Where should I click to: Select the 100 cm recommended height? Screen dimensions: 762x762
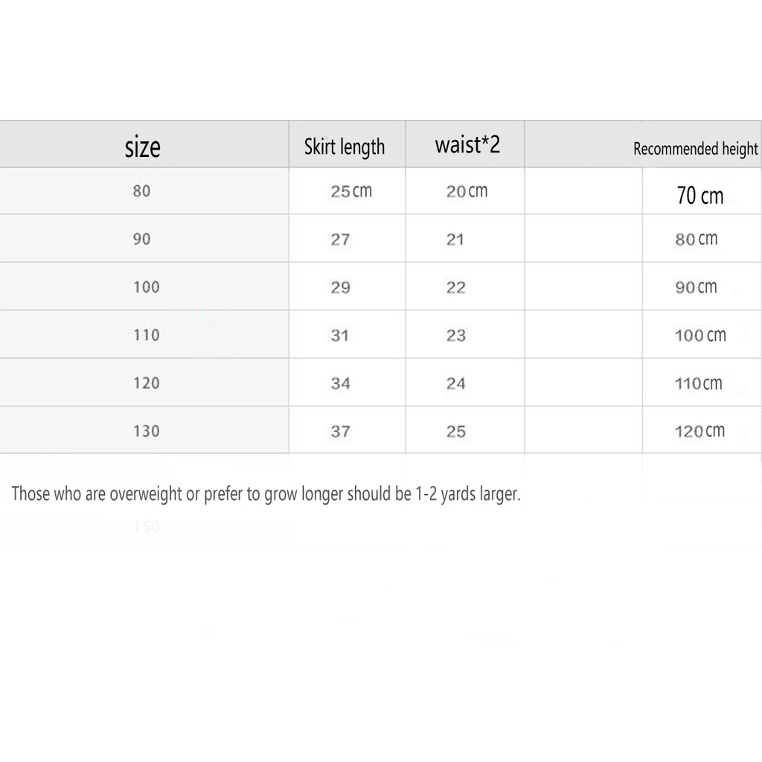click(700, 335)
